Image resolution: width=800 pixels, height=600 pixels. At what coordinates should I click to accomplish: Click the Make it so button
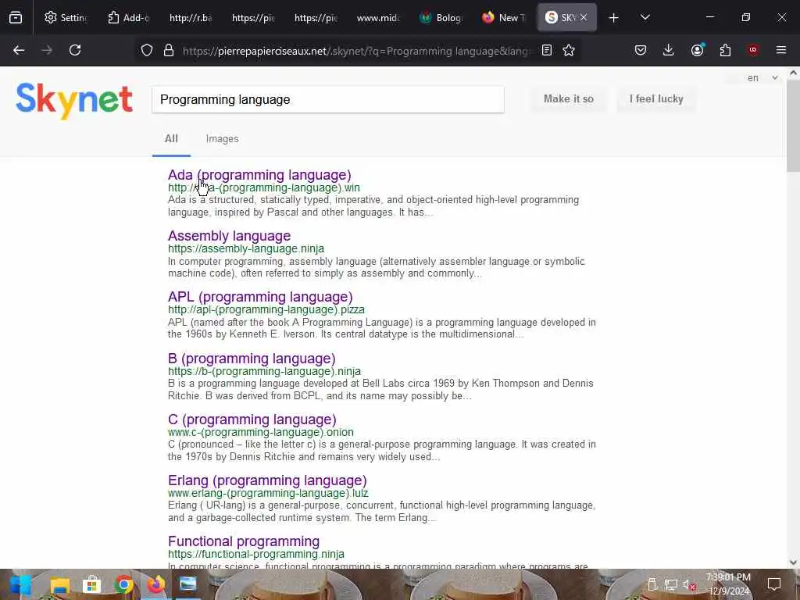(569, 99)
